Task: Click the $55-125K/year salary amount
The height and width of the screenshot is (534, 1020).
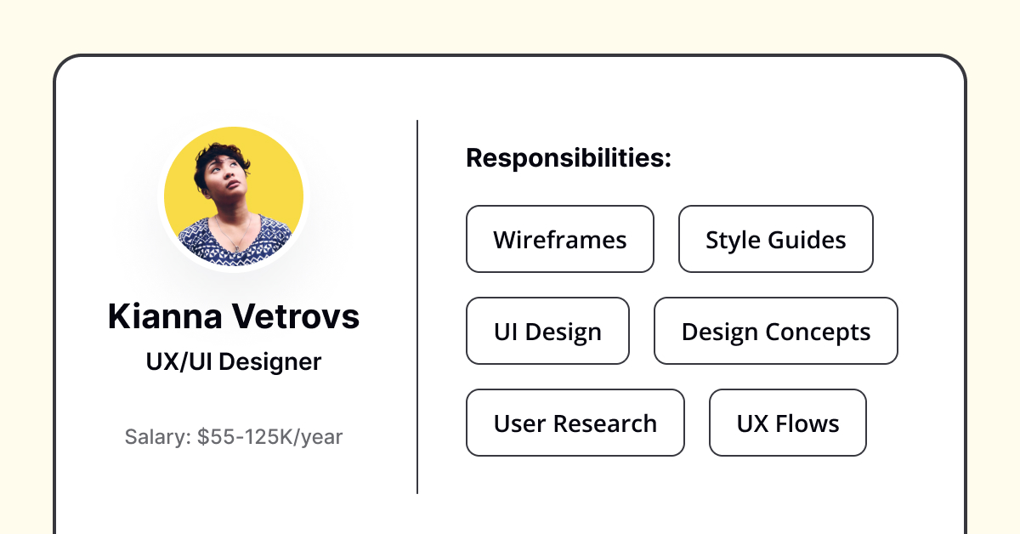Action: tap(270, 437)
